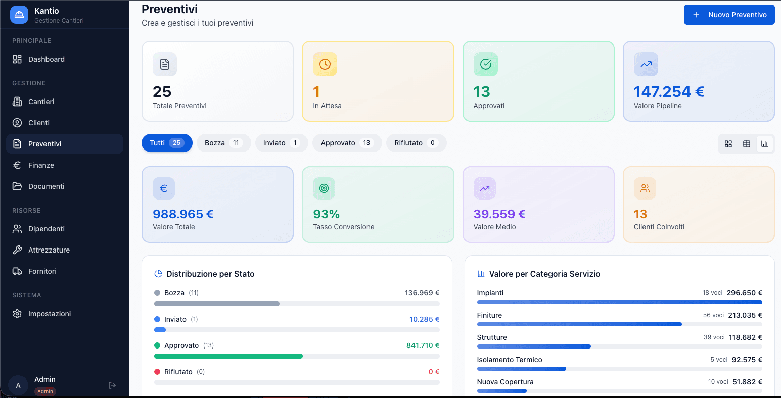Click the Strutture value bar
This screenshot has width=781, height=398.
pos(534,346)
